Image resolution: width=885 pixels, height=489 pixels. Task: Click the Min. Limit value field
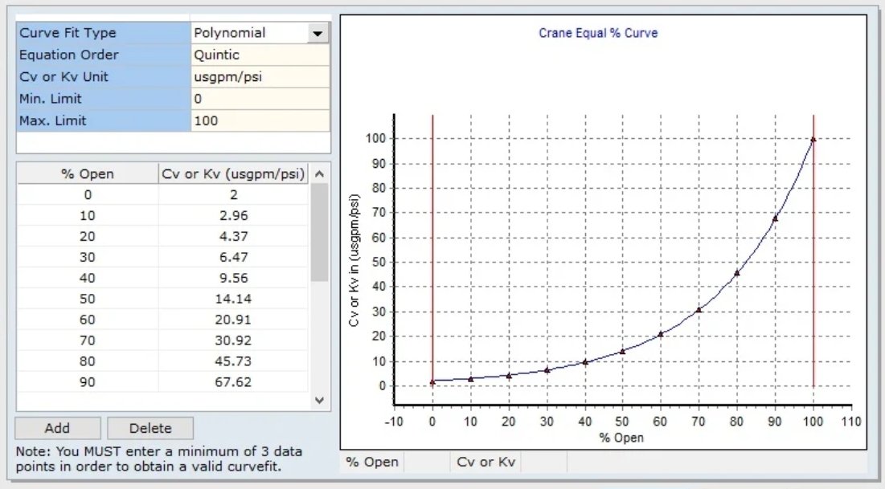pos(260,99)
